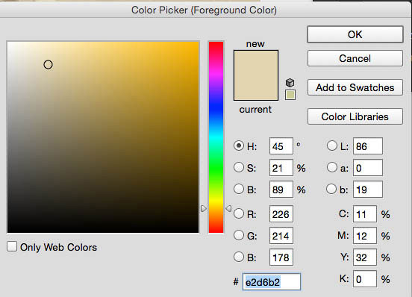Select the L lightness radio button
Screen dimensions: 412x297
click(332, 146)
